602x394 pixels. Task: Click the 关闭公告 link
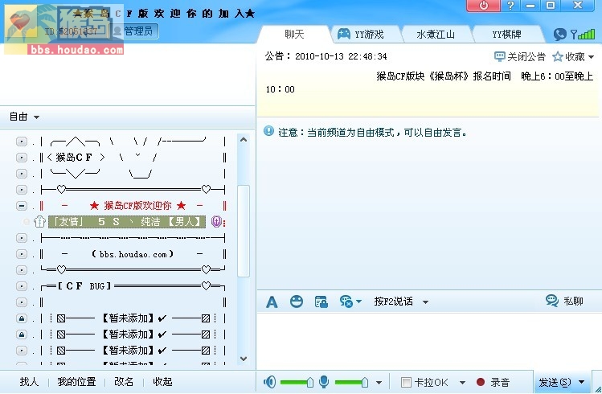pos(526,57)
